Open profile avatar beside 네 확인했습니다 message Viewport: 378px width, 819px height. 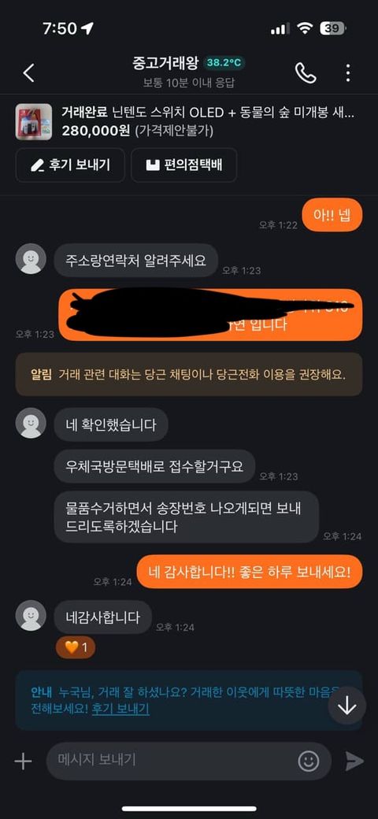[x=31, y=423]
